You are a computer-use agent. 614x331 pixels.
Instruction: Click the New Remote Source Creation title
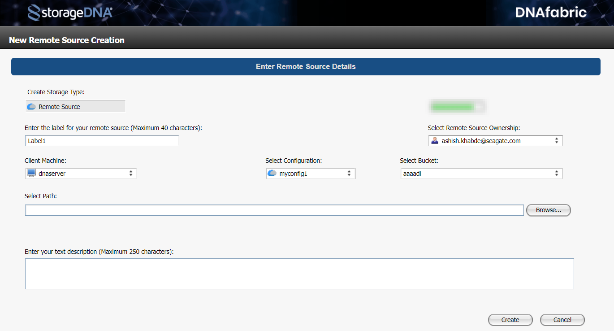[x=67, y=40]
